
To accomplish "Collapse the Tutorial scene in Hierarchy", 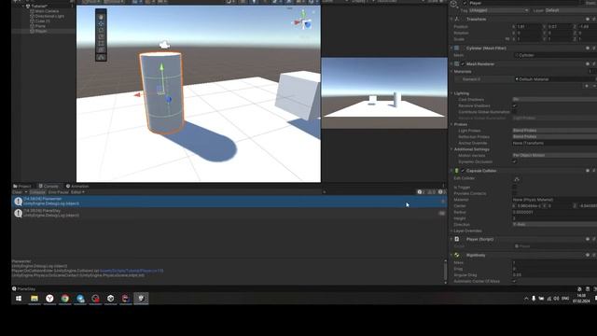I will [x=23, y=7].
